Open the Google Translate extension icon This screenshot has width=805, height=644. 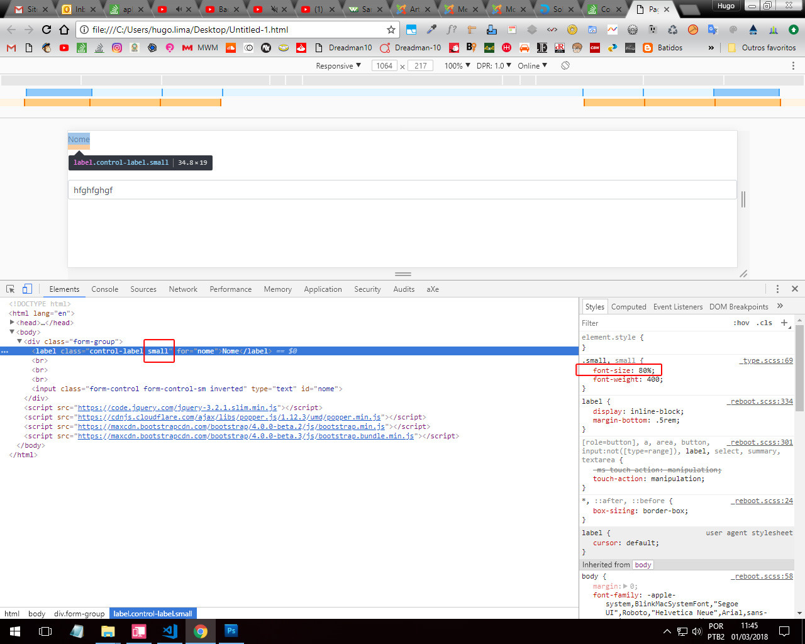(713, 30)
